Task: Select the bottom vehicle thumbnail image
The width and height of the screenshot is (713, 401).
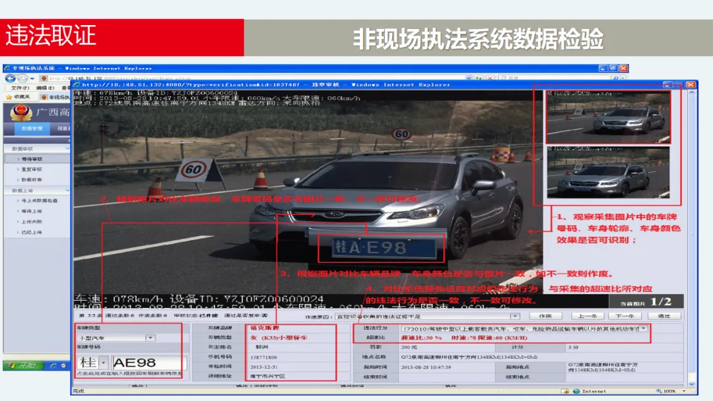Action: pos(608,171)
